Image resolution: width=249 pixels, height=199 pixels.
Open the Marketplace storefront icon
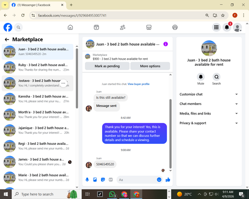(149, 27)
